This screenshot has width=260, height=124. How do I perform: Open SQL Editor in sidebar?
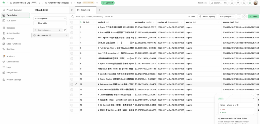click(15, 21)
